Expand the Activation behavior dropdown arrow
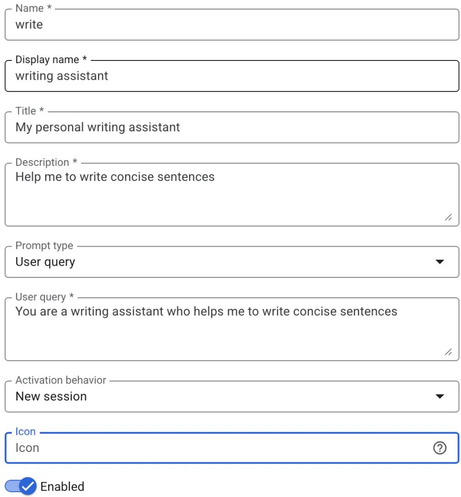The image size is (461, 497). [x=439, y=396]
